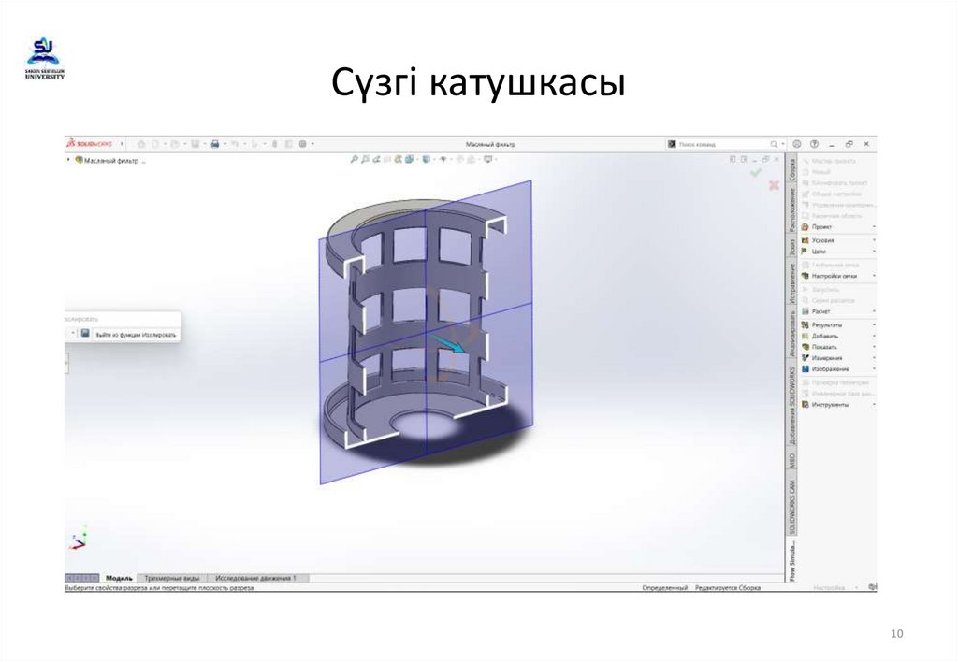Select the Zoom to Fit tool
This screenshot has height=662, width=958.
click(353, 159)
